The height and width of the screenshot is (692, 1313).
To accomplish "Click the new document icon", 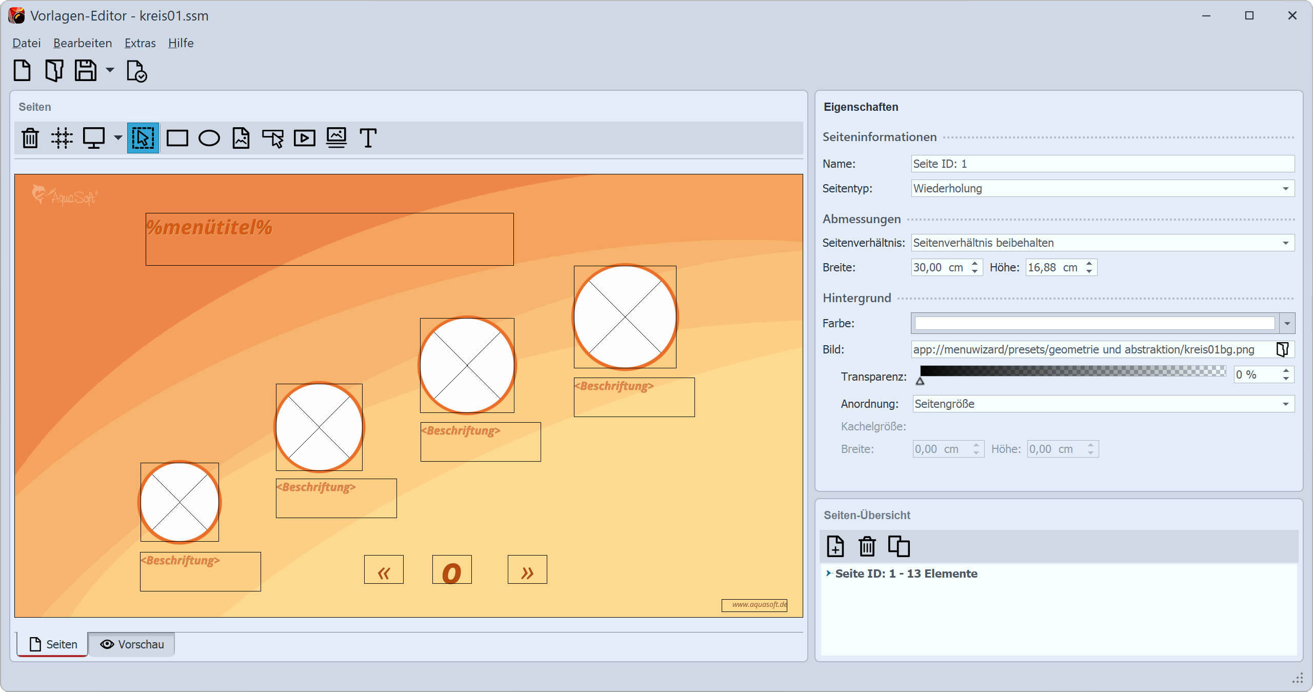I will pos(22,71).
